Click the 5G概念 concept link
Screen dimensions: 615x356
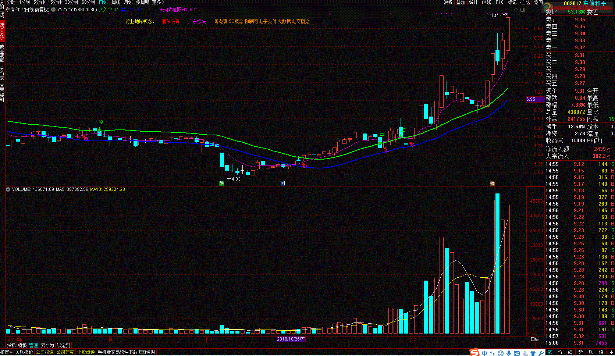coord(236,21)
